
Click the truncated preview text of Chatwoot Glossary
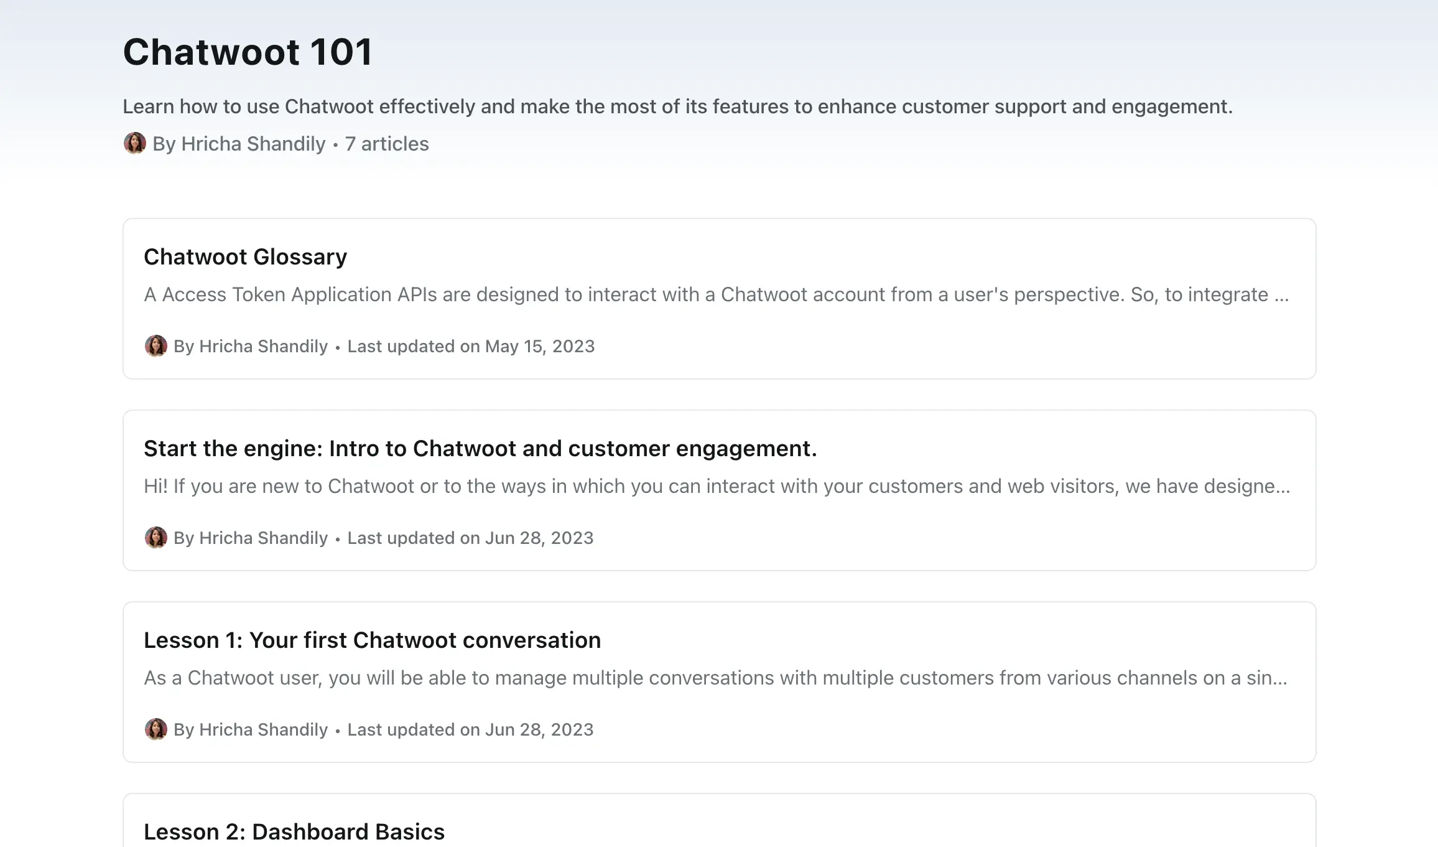pos(715,294)
